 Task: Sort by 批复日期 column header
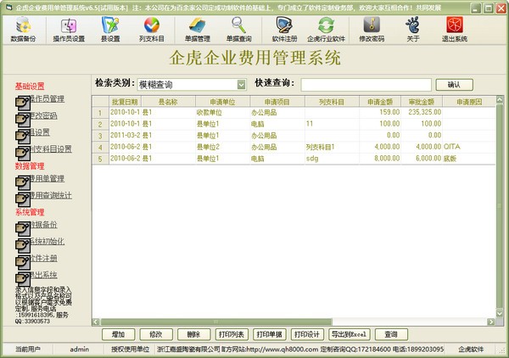tap(125, 102)
